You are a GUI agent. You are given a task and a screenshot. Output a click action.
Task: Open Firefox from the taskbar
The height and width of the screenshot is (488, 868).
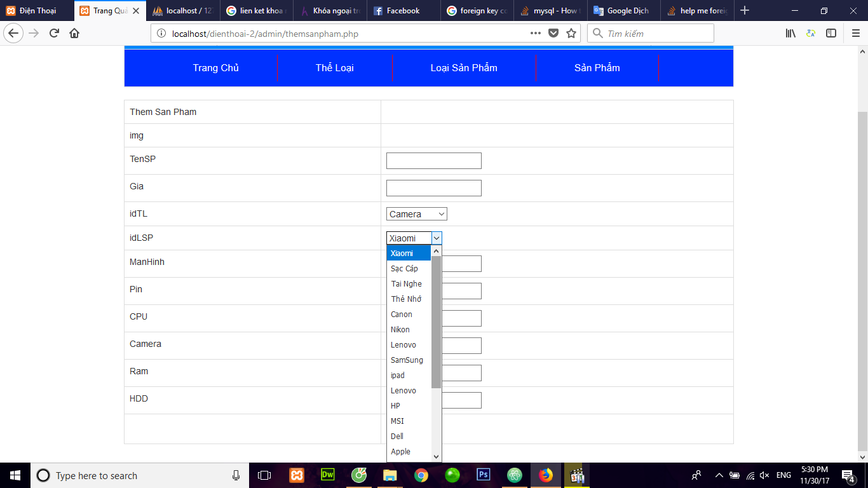pyautogui.click(x=546, y=475)
